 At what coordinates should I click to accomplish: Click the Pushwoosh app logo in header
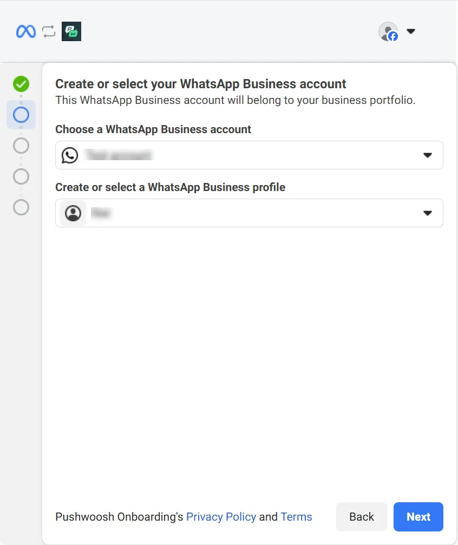[x=71, y=32]
